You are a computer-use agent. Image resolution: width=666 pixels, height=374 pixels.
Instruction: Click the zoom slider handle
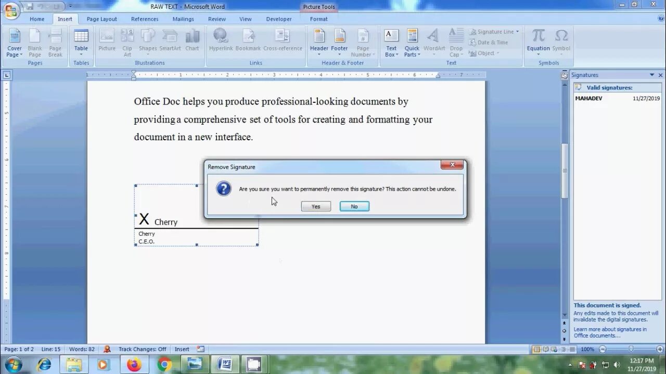(631, 349)
